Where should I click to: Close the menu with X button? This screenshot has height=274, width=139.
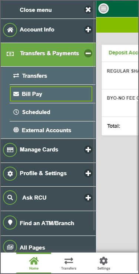pos(88,10)
